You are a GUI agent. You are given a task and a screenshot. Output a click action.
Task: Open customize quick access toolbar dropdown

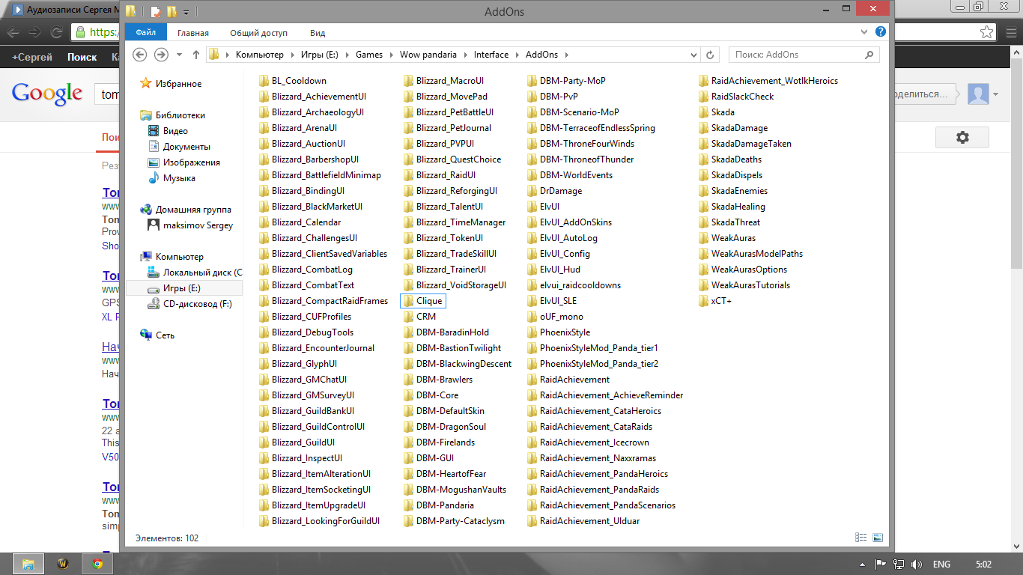click(x=186, y=12)
